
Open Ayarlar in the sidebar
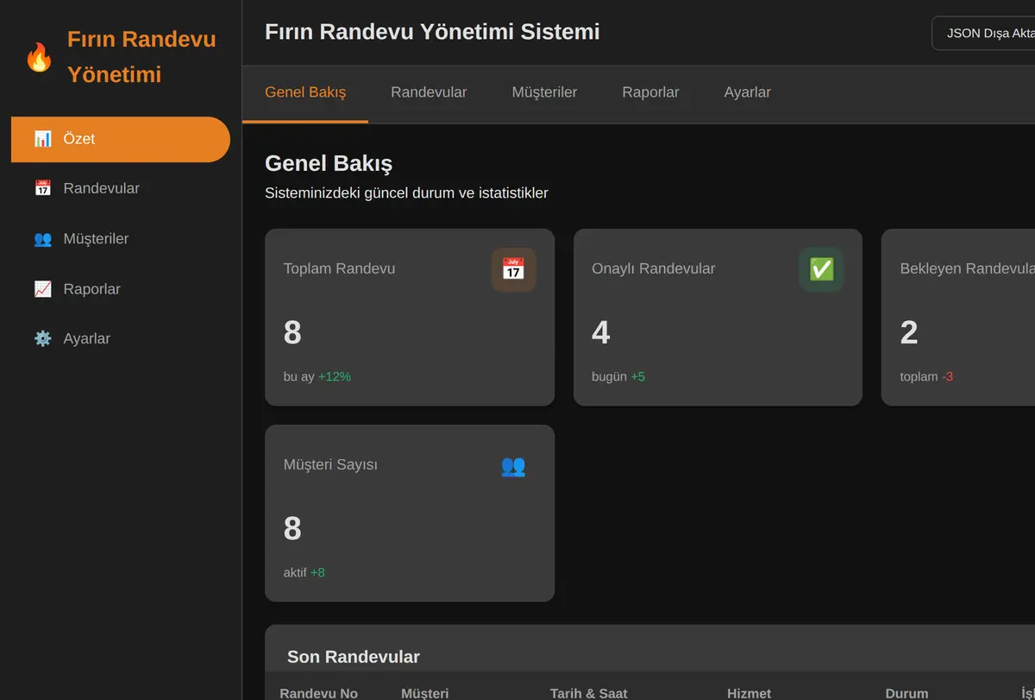(121, 338)
